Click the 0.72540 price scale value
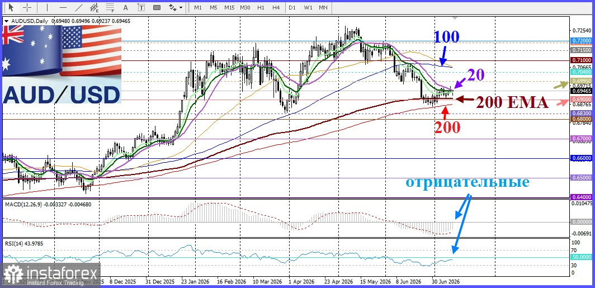Viewport: 595px width, 288px height. [582, 30]
